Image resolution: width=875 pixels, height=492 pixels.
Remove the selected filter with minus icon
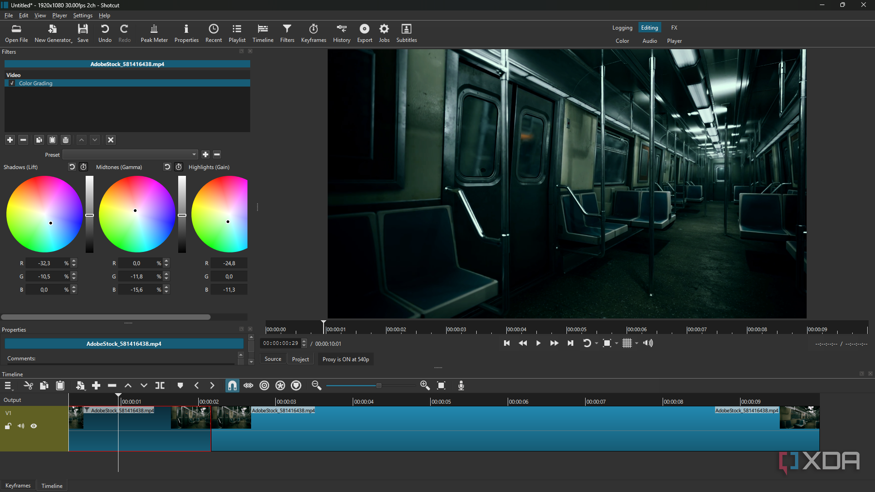23,140
